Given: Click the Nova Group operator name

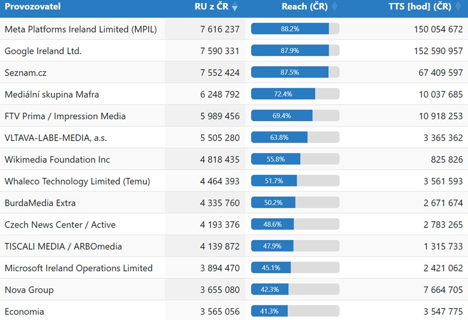Looking at the screenshot, I should point(29,290).
